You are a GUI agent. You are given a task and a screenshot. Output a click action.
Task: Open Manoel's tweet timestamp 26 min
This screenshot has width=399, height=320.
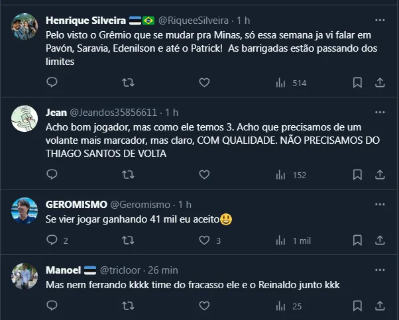[x=162, y=270]
